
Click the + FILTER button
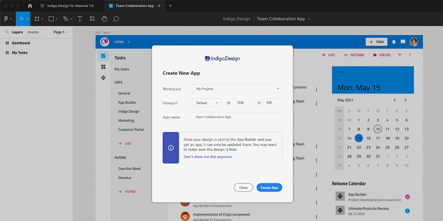[127, 192]
